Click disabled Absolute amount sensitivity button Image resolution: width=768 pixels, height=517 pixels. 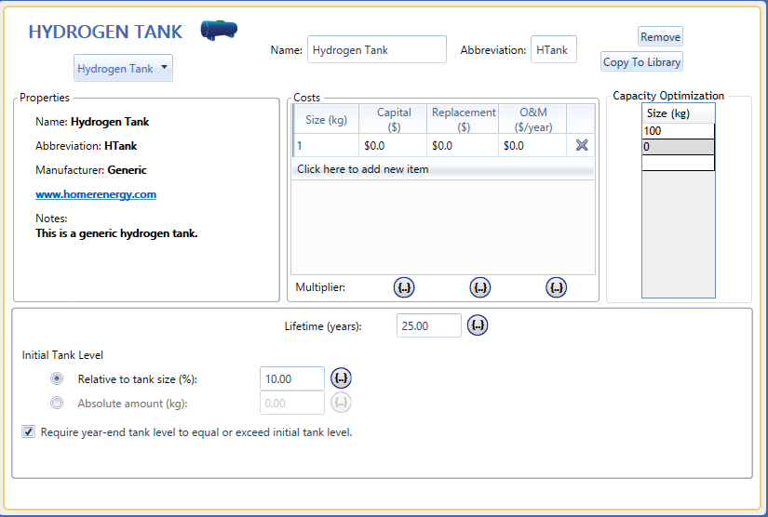click(x=341, y=403)
